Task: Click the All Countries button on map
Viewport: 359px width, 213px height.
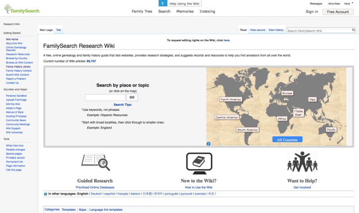Action: [287, 139]
